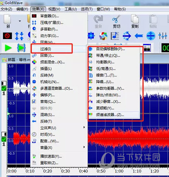The image size is (169, 177).
Task: Choose 自动偏移删除(P)... from filter submenu
Action: tap(113, 49)
